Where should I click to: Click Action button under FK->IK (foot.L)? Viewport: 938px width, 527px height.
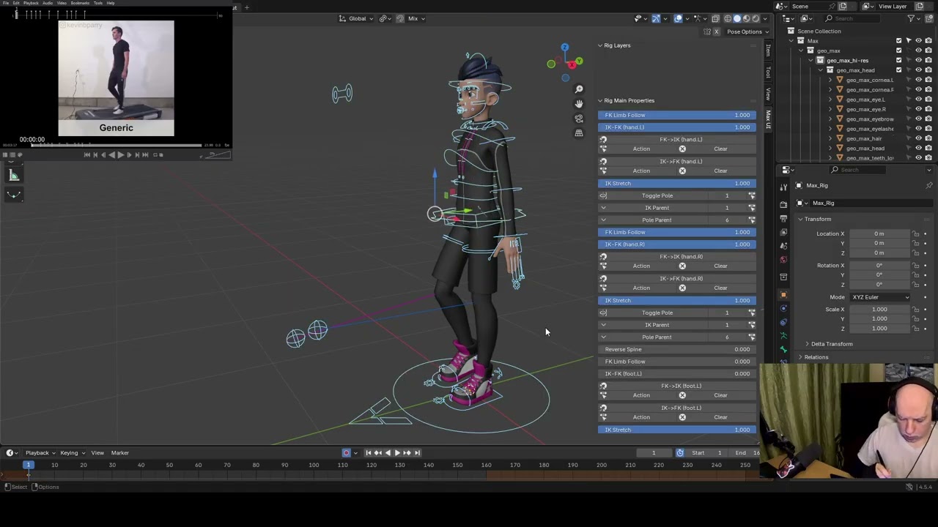coord(641,395)
